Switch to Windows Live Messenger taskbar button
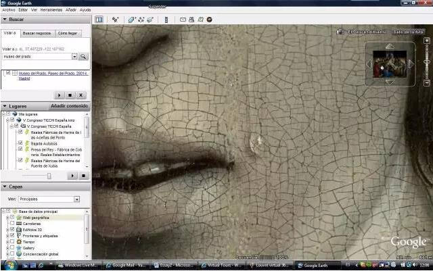Viewport: 433px width, 271px height. click(78, 265)
